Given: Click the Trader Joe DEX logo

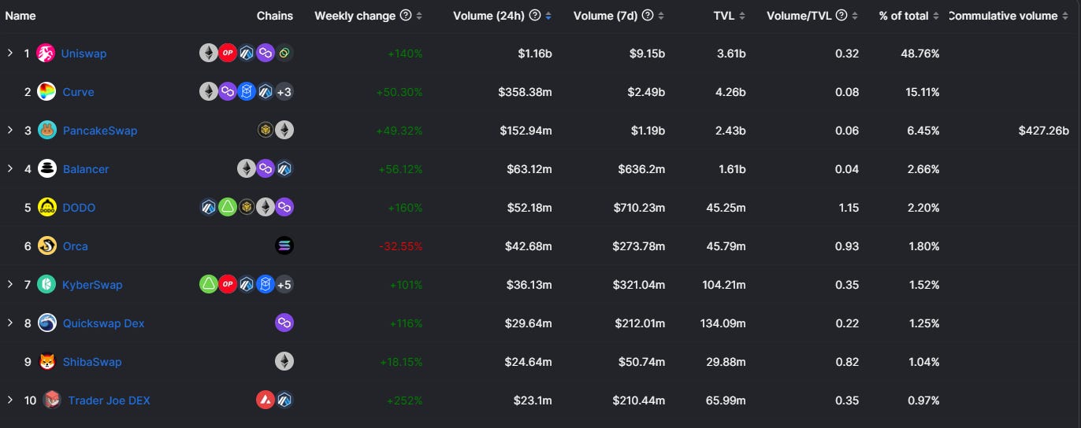Looking at the screenshot, I should pos(52,400).
